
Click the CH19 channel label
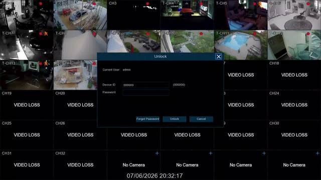7,93
